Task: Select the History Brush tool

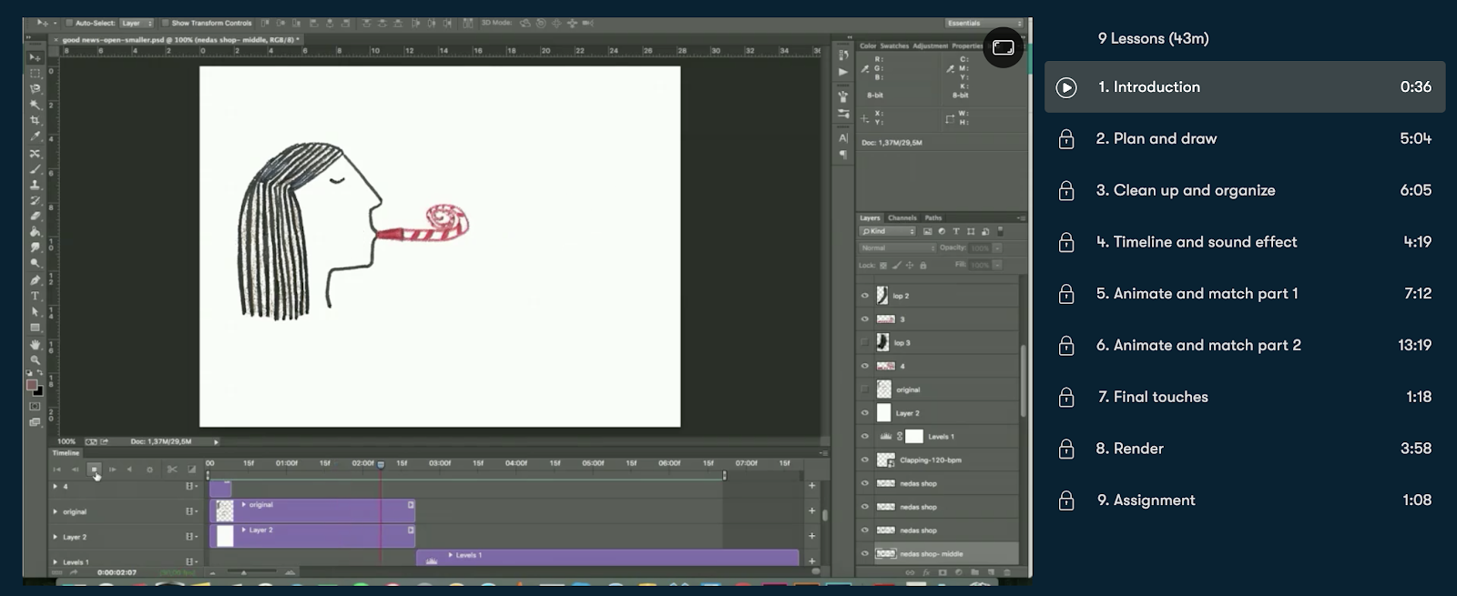Action: [36, 200]
